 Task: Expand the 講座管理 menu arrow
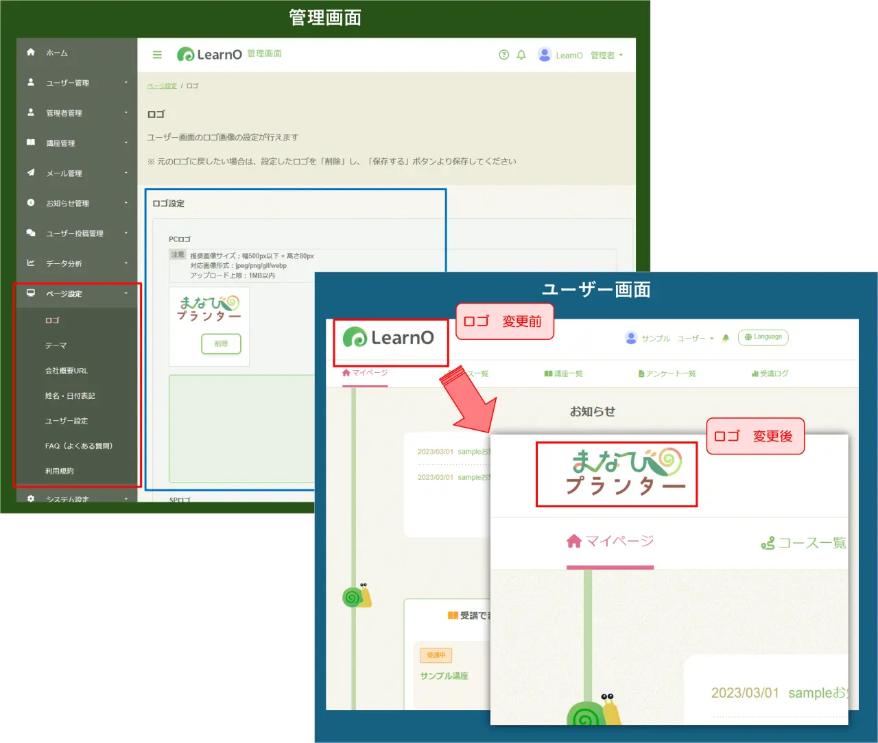click(126, 143)
